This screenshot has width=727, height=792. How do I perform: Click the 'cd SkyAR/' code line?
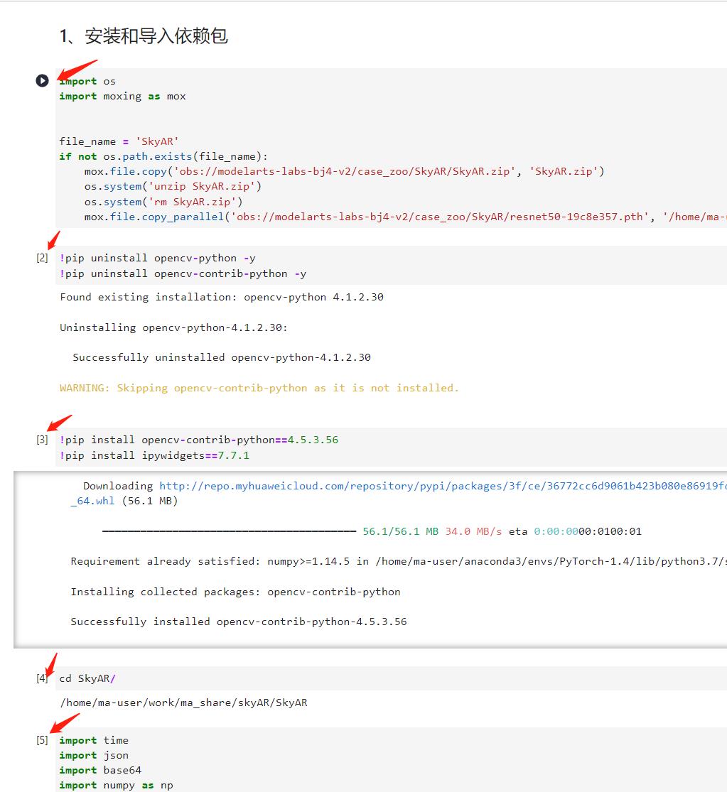87,679
